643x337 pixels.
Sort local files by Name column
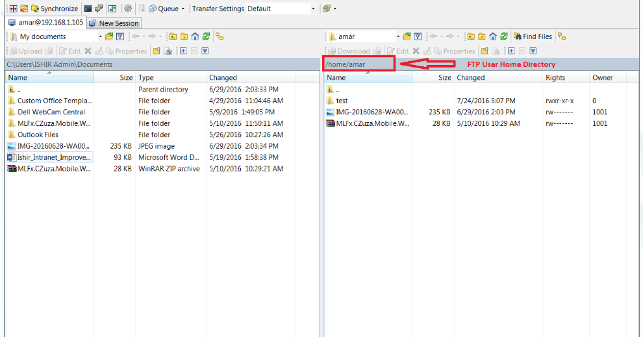coord(49,77)
